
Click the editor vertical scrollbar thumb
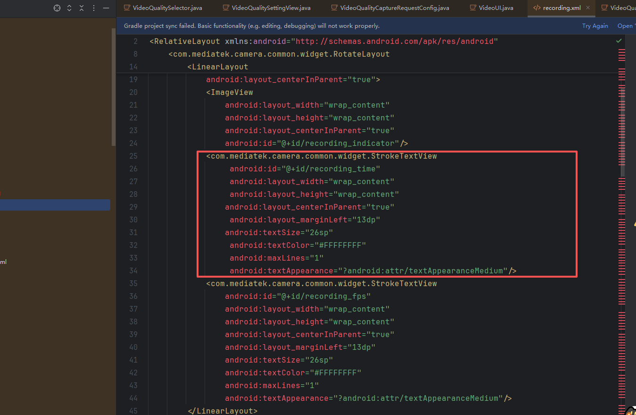coord(623,131)
